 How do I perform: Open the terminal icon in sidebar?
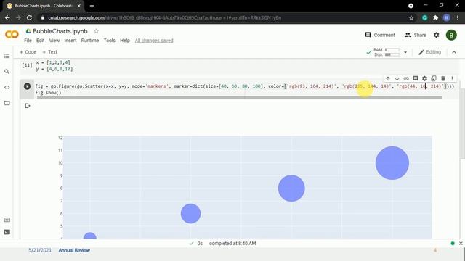tap(7, 232)
